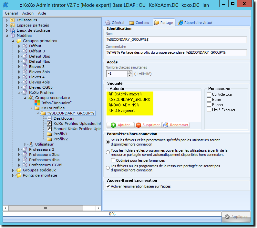Click the Eleves CG85 template icon
Screen dimensions: 257x228
(x=25, y=87)
